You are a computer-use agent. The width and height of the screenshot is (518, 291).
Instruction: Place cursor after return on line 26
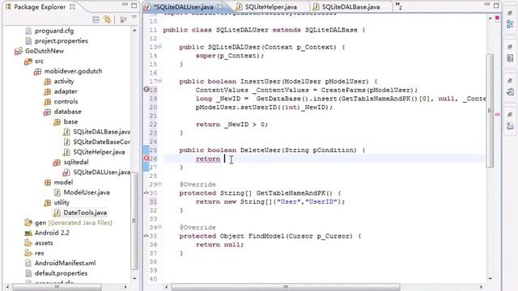pyautogui.click(x=225, y=159)
